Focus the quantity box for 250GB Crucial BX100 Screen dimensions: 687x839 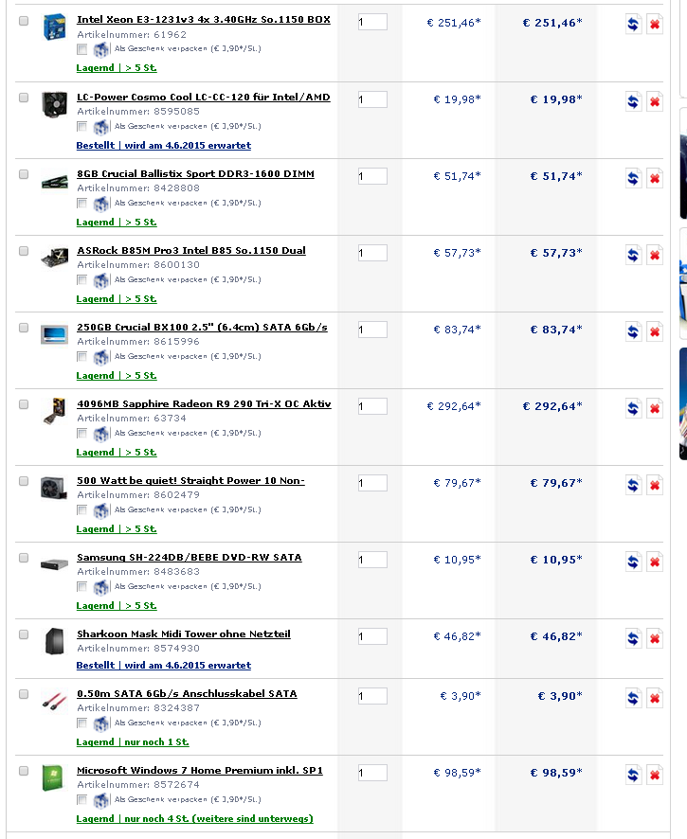pyautogui.click(x=372, y=330)
